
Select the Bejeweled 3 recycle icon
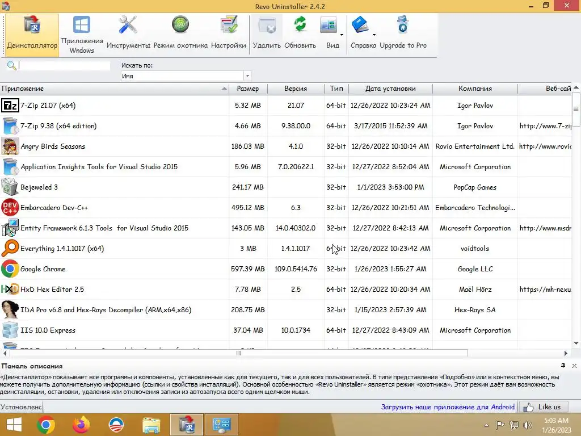pos(10,187)
